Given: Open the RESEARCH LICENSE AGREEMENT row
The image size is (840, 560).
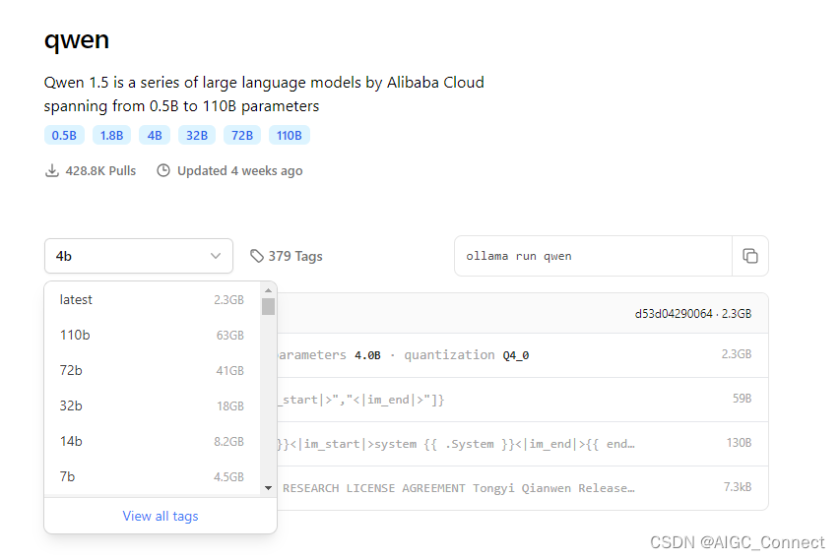Looking at the screenshot, I should click(x=522, y=488).
